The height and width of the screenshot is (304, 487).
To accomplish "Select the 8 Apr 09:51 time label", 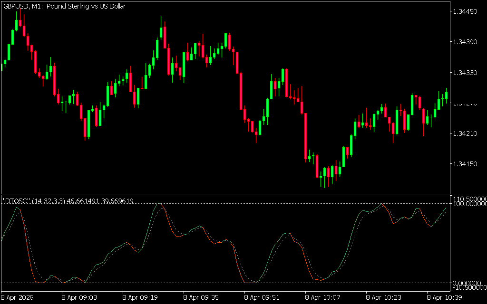I will 262,297.
